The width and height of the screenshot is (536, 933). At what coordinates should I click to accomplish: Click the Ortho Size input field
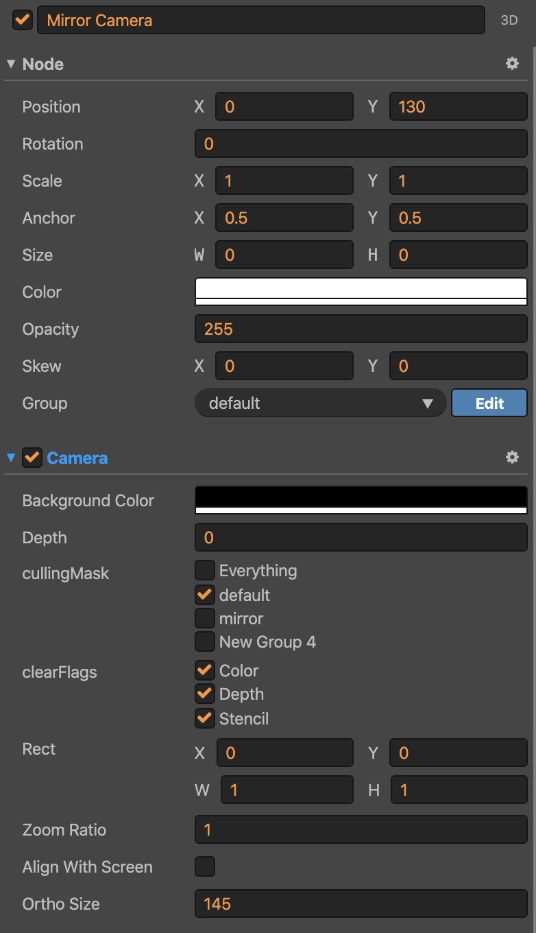click(x=361, y=904)
